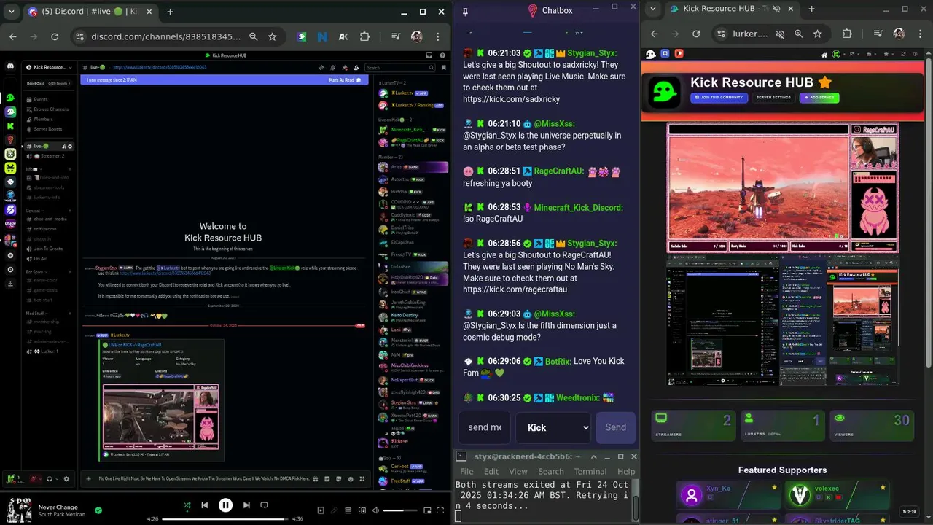Screen dimensions: 933x525
Task: Open mini player from music bar
Action: tap(427, 510)
